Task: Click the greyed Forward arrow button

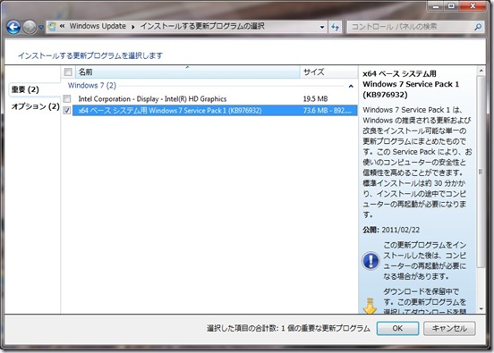Action: [x=30, y=27]
